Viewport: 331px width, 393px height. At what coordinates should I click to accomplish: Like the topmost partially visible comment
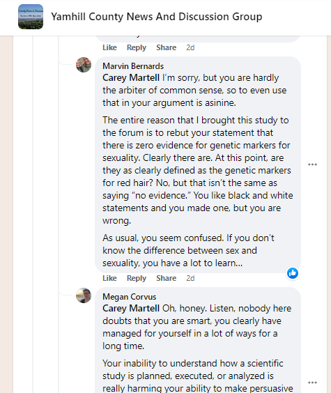[x=109, y=47]
